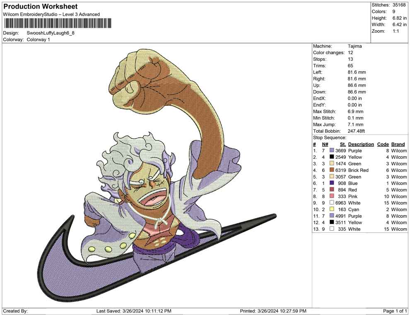Viewport: 410px width, 315px height.
Task: Click the stitch count 6319
Action: (341, 170)
